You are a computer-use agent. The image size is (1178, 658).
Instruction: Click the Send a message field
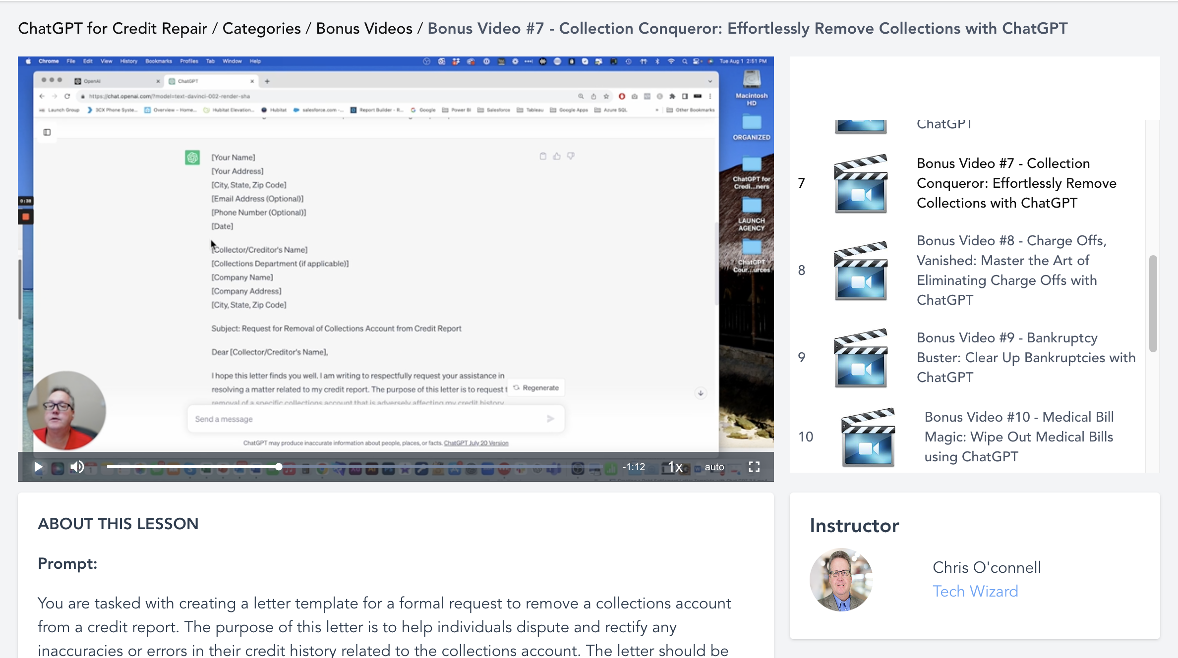pos(376,419)
